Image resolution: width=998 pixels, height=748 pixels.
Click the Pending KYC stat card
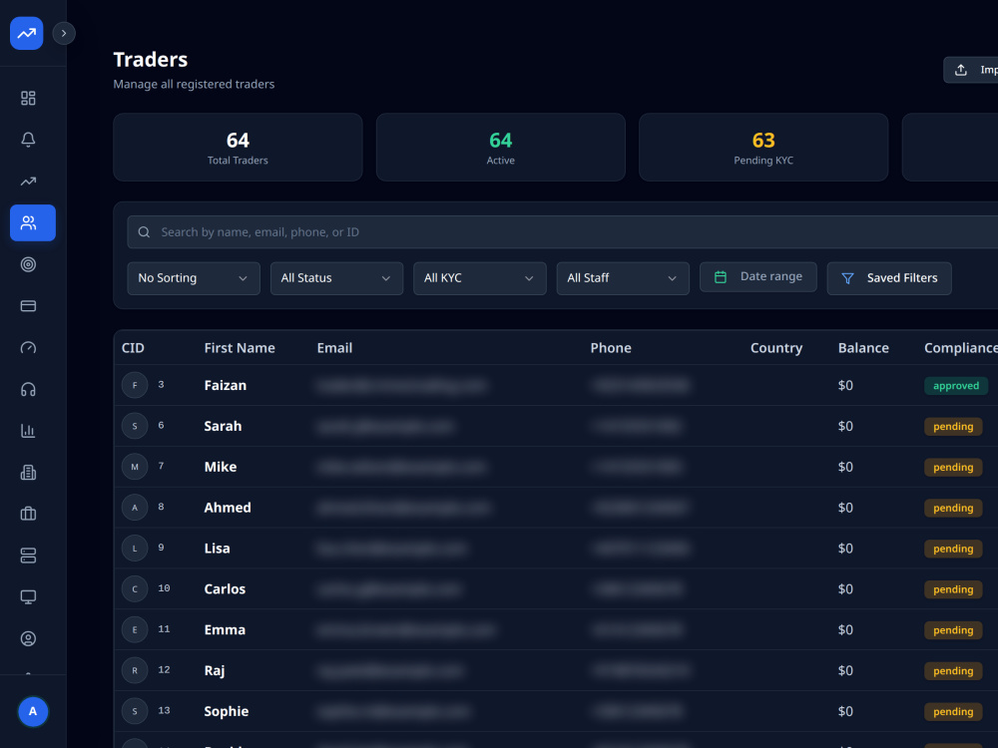point(763,147)
